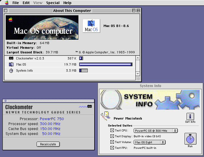Viewport: 204px width, 157px height.
Task: Open the Special menu
Action: (x=53, y=3)
